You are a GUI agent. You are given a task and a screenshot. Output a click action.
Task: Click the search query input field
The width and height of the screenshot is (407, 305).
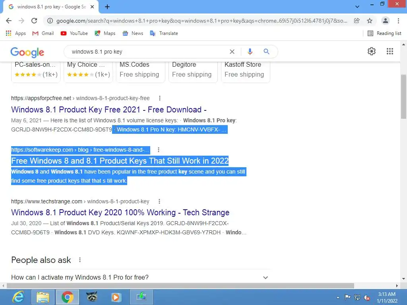[x=148, y=52]
